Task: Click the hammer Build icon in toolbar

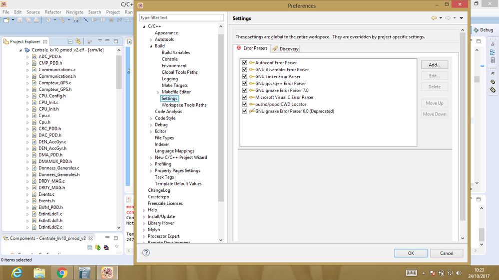Action: pyautogui.click(x=62, y=20)
